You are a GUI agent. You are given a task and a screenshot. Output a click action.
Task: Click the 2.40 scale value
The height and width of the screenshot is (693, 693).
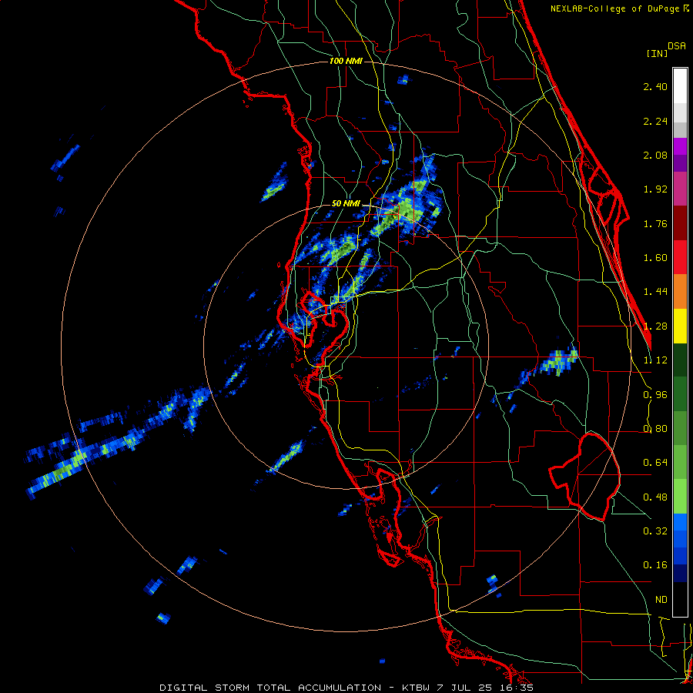click(655, 86)
